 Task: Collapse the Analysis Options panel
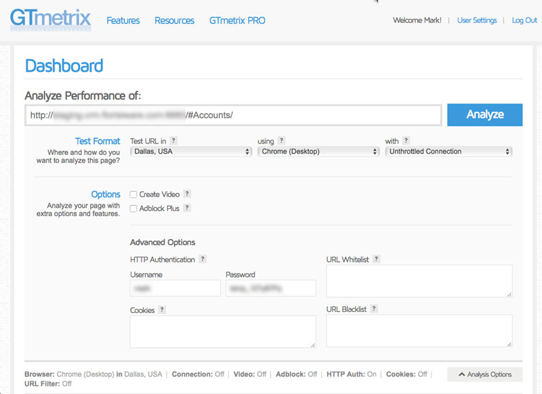484,374
